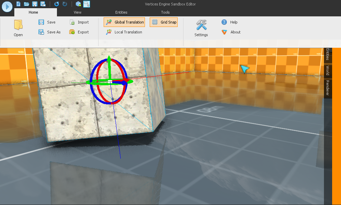
Task: Click the Undo arrow icon
Action: 57,4
